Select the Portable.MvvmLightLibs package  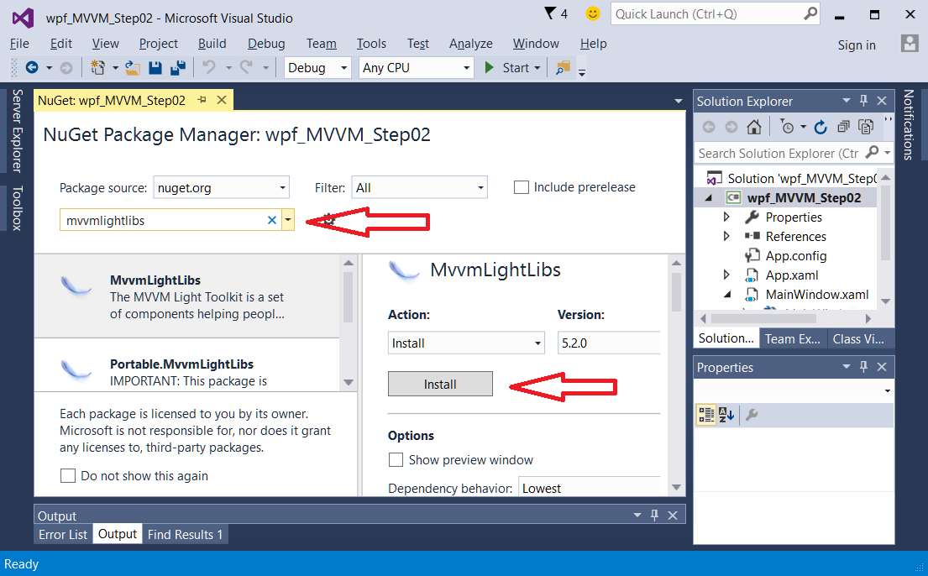pyautogui.click(x=187, y=364)
